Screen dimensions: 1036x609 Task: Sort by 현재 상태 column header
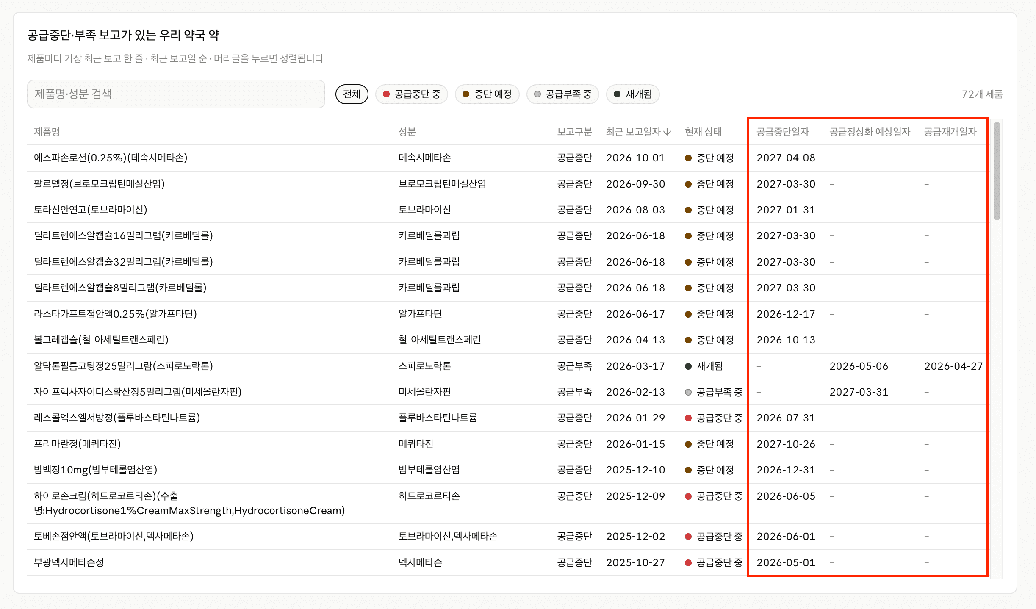click(x=703, y=132)
